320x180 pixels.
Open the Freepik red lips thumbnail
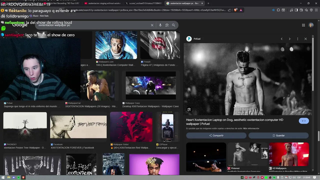pyautogui.click(x=160, y=45)
